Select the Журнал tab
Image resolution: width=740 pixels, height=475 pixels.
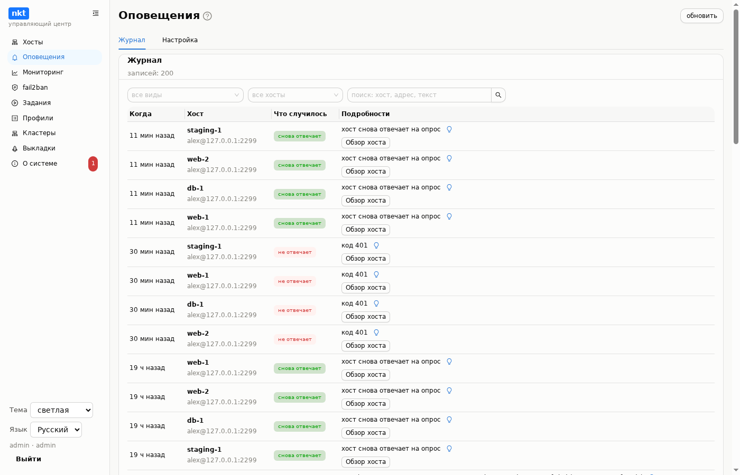pos(132,40)
